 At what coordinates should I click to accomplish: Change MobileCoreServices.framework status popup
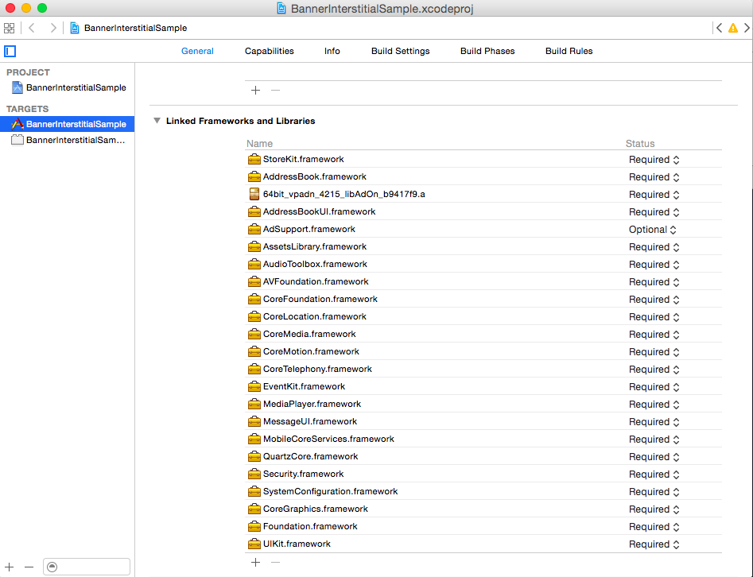click(x=654, y=440)
